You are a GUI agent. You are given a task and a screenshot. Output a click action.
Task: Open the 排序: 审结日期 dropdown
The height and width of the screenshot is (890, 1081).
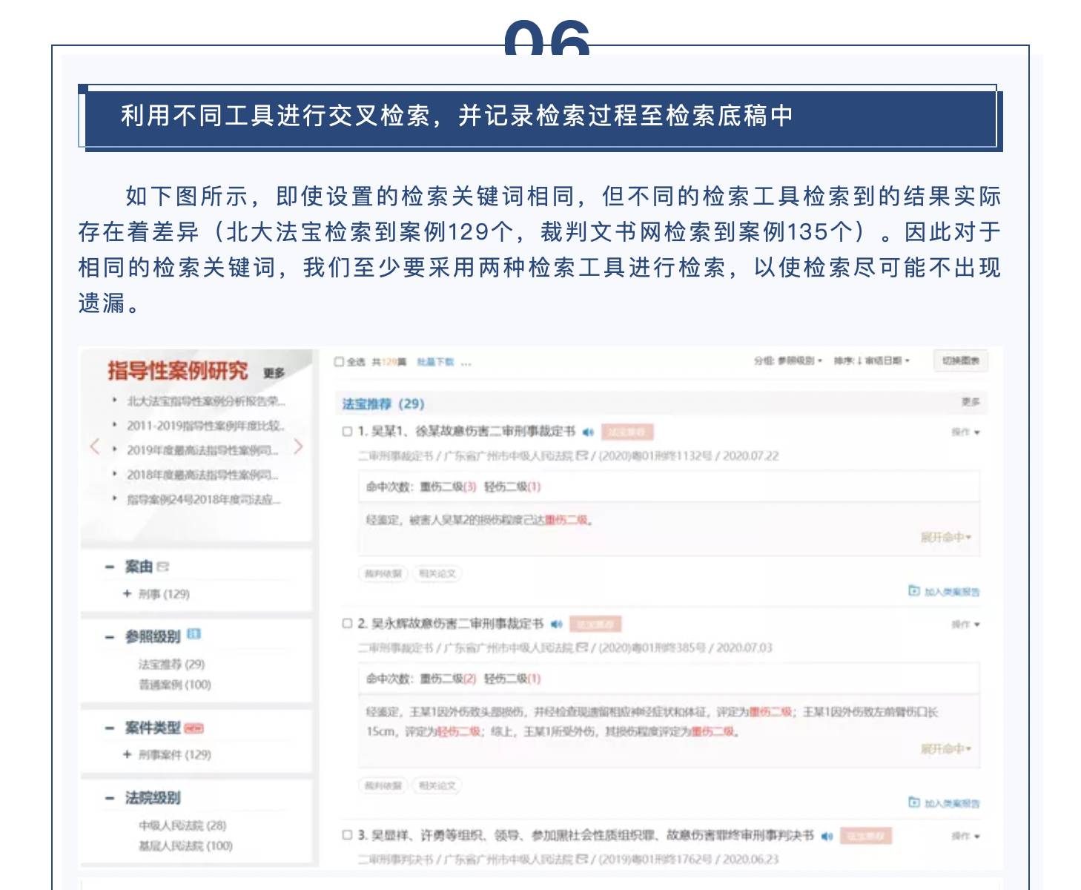tap(871, 360)
